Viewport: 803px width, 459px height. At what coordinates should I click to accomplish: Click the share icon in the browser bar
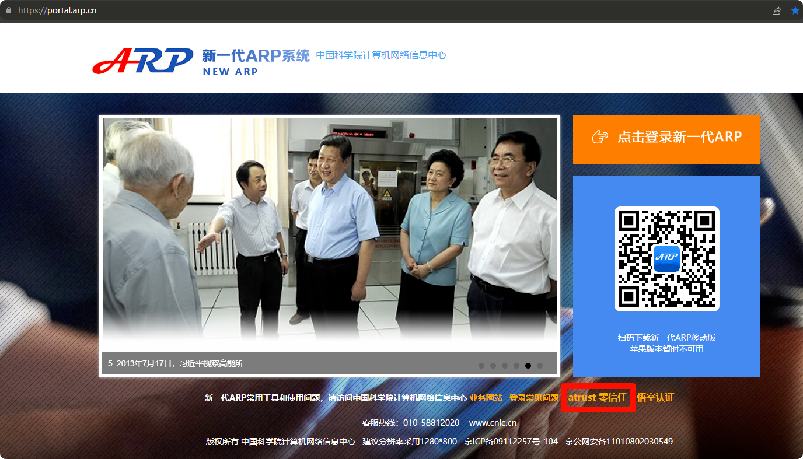(777, 10)
